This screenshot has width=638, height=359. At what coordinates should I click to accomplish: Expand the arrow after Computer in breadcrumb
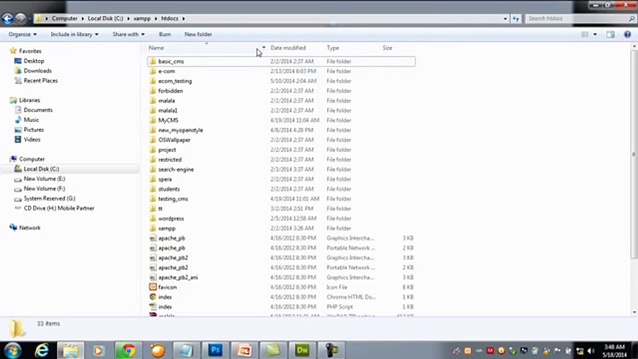tap(82, 18)
